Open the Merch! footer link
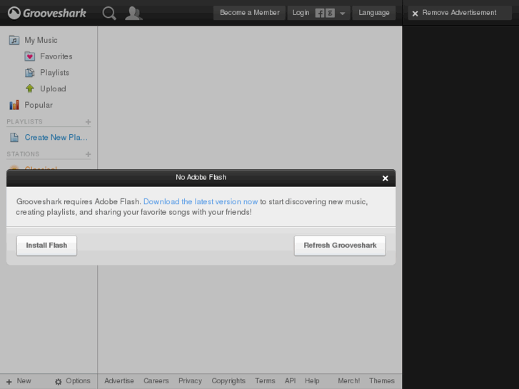 click(349, 381)
